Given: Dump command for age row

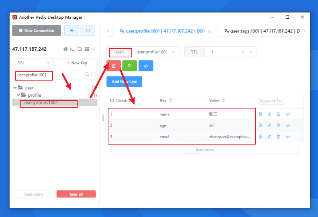Looking at the screenshot, I should click(x=287, y=125).
